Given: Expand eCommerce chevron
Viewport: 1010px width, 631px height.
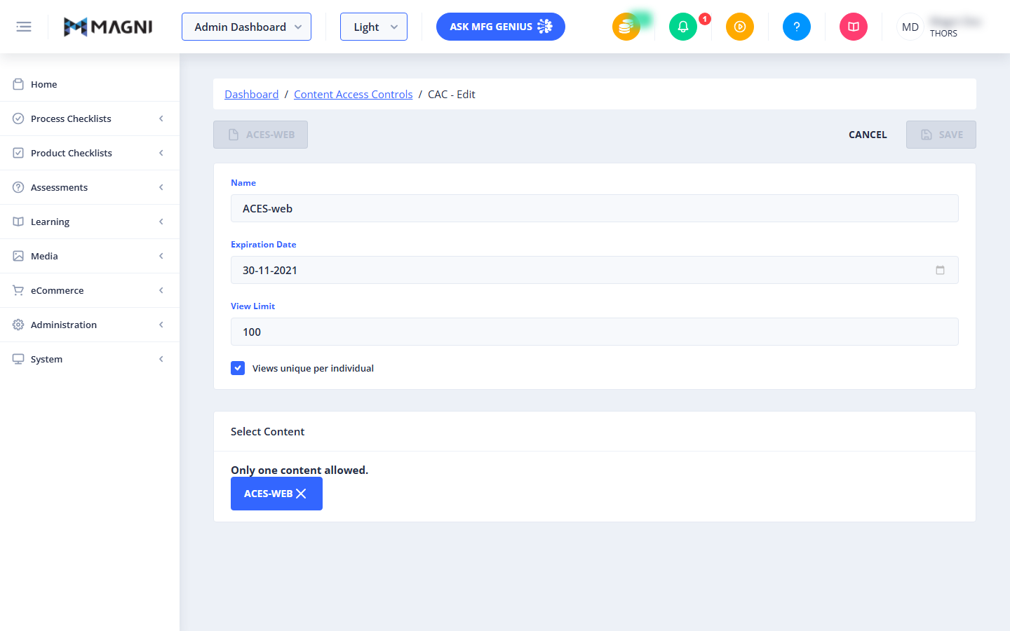Looking at the screenshot, I should [161, 290].
